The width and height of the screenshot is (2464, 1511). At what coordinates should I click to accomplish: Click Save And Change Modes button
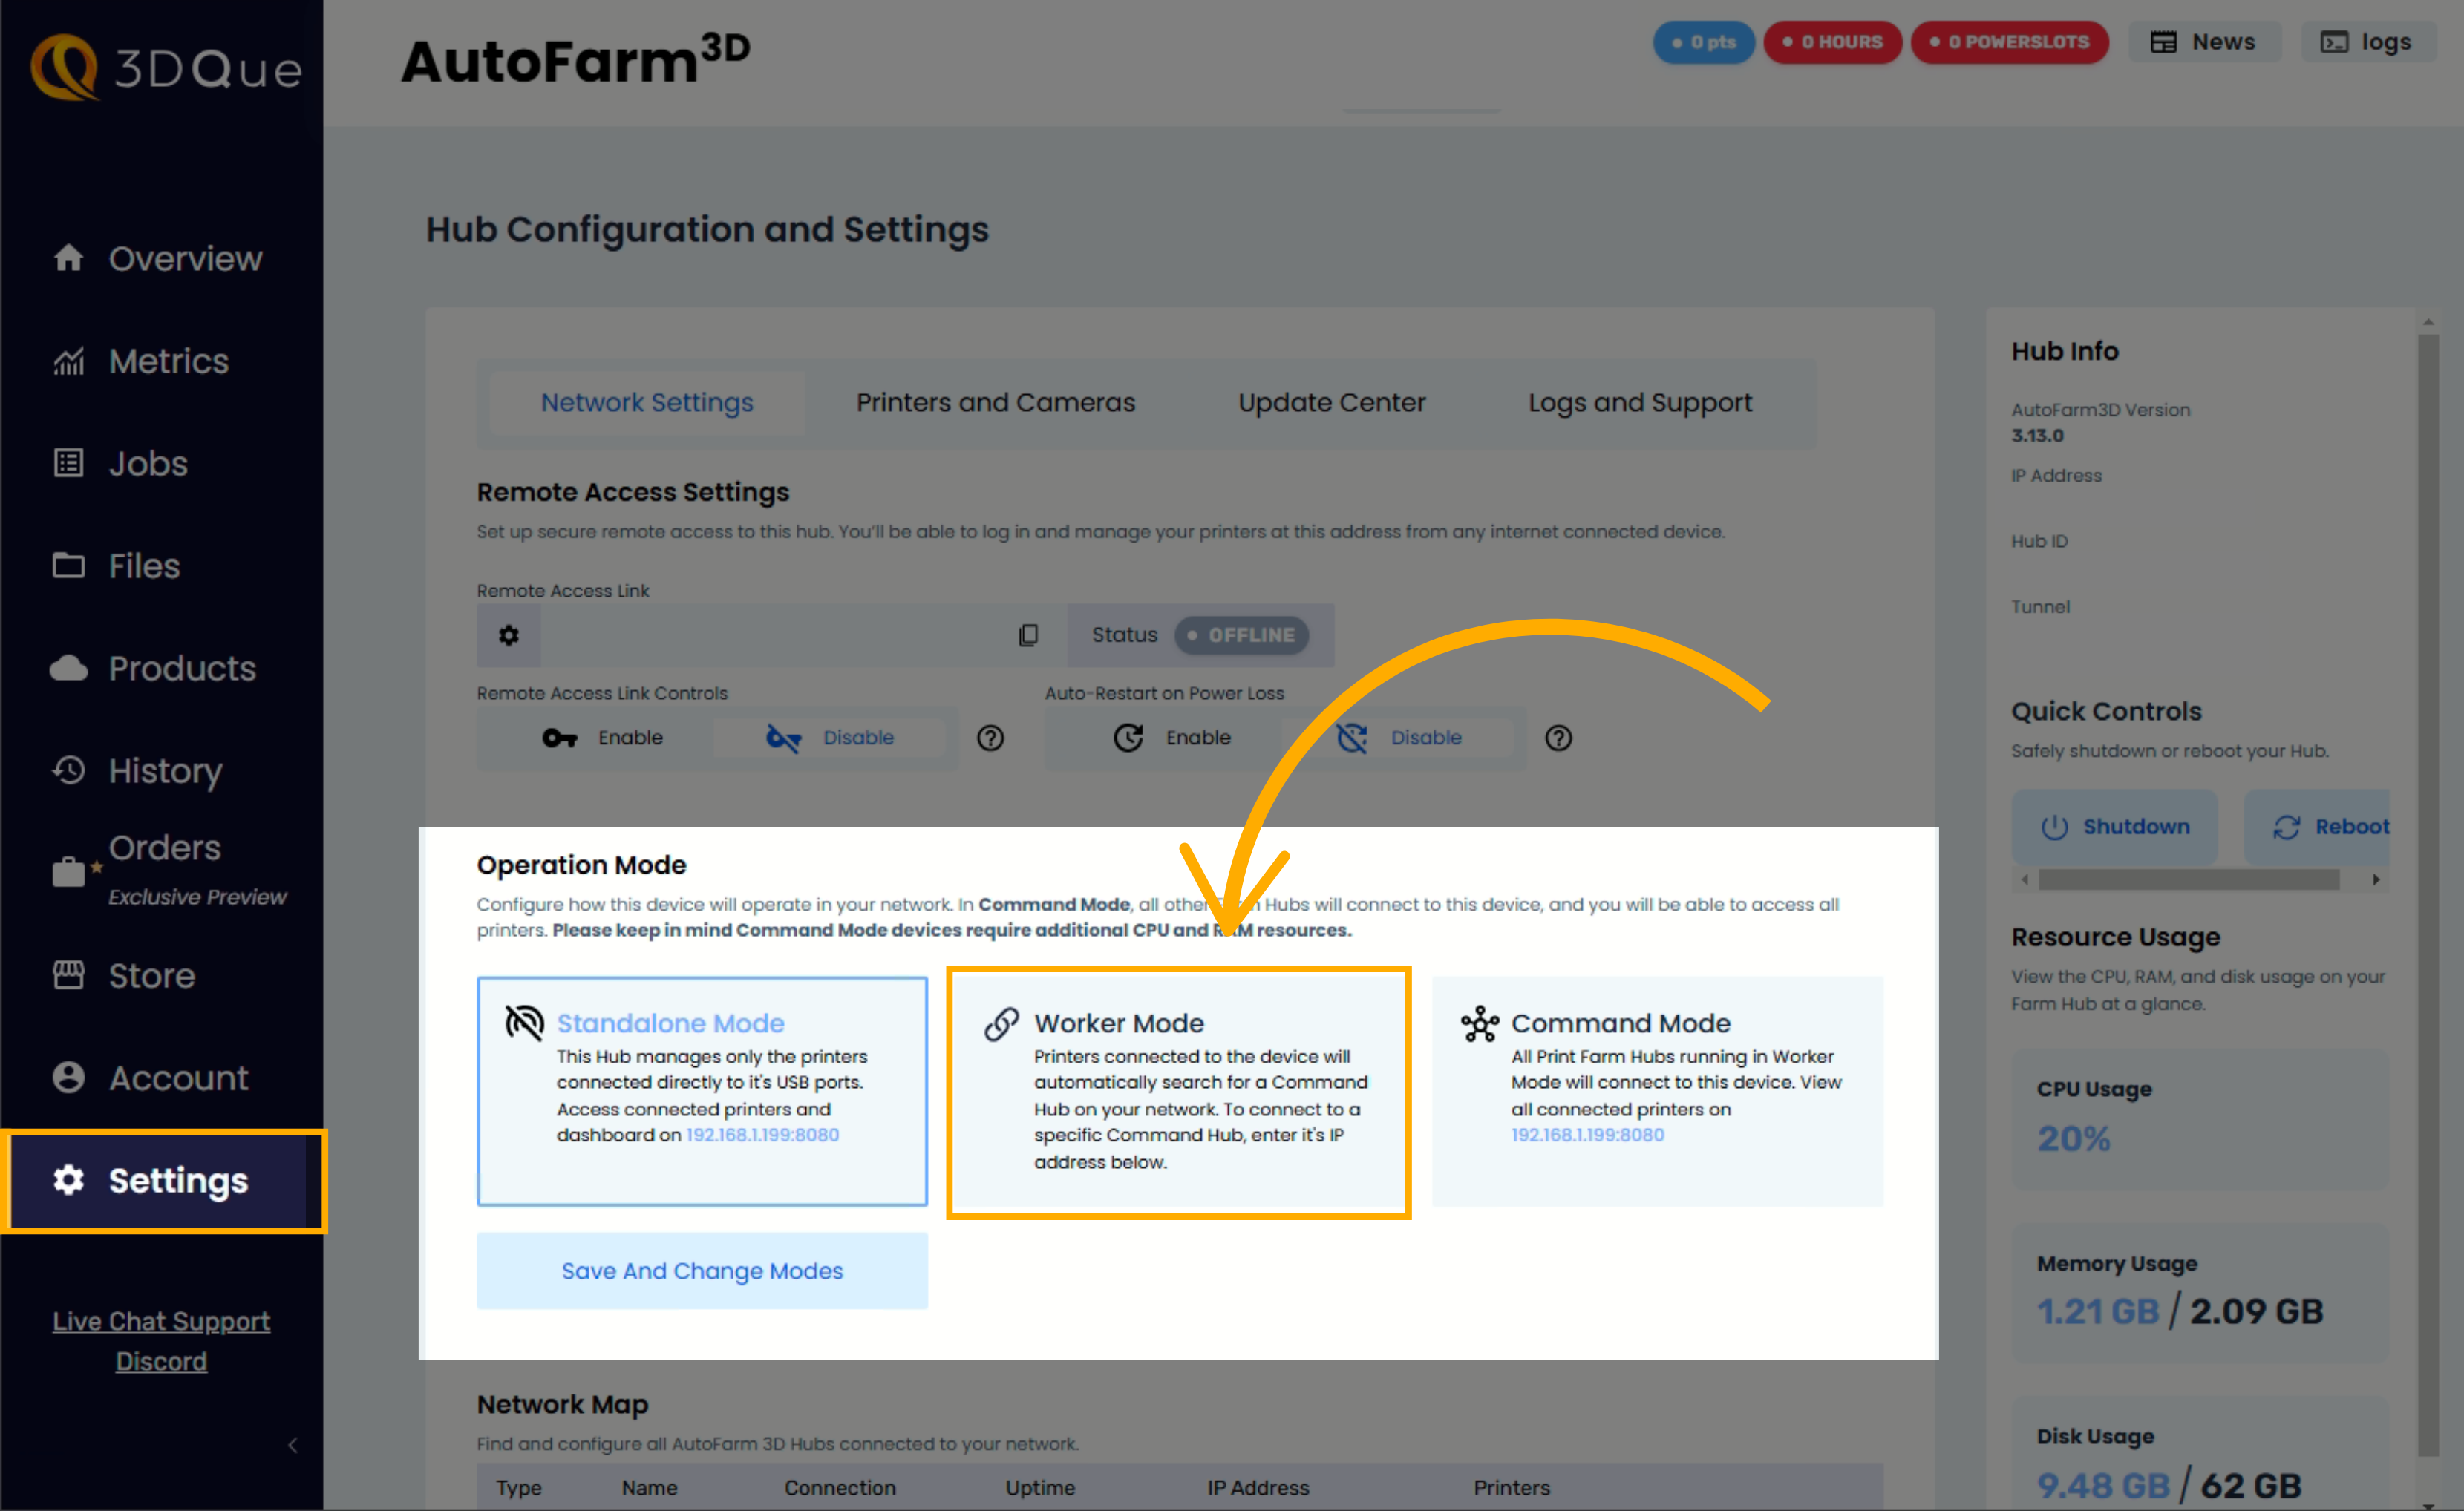pyautogui.click(x=701, y=1268)
